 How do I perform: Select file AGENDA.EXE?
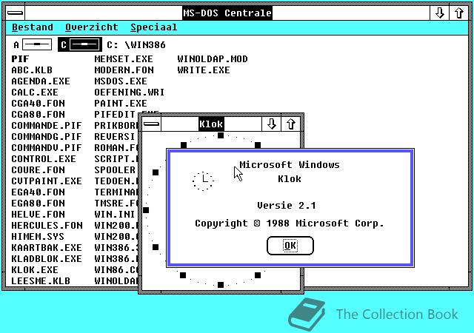41,81
